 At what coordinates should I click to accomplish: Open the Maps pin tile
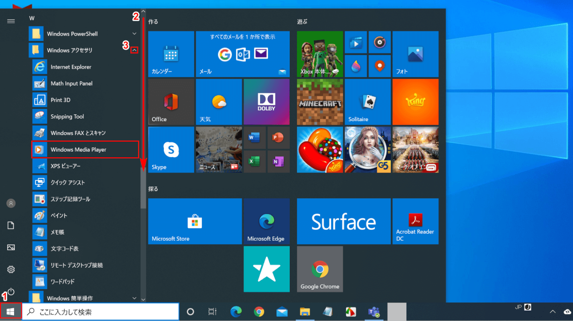380,66
